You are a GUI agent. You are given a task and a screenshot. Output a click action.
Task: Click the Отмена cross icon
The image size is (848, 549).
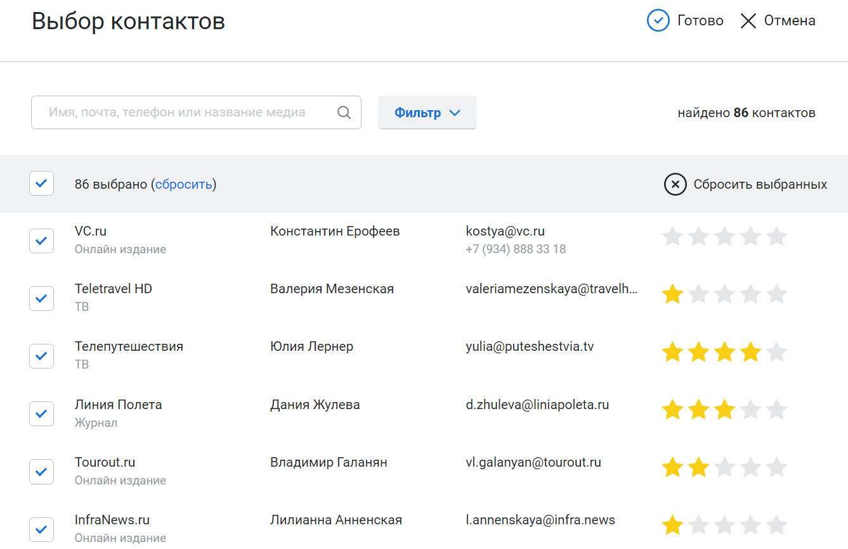coord(748,21)
